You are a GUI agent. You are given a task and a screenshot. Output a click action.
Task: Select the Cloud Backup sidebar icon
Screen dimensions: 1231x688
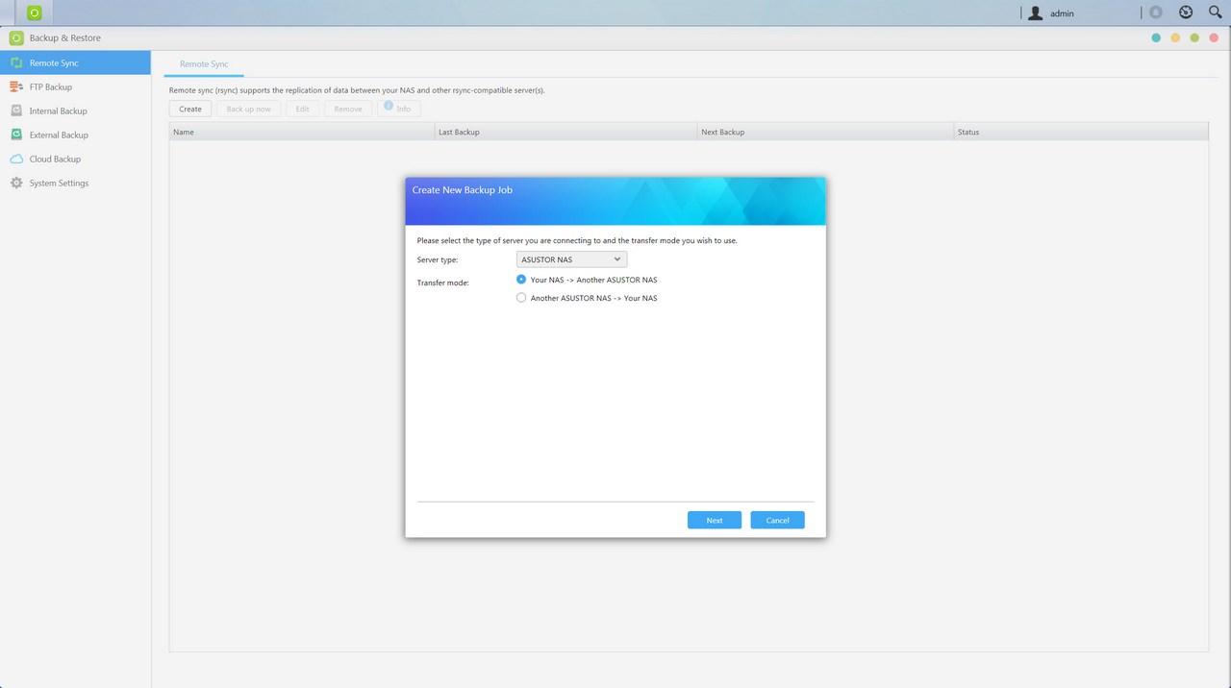16,159
